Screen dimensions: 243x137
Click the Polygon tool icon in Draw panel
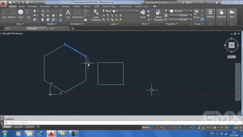pos(35,11)
